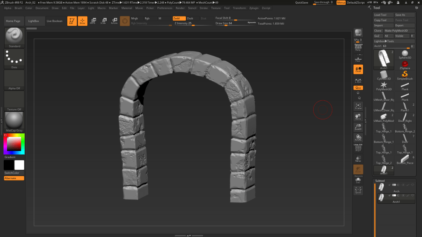Click the Rotate transform icon in top shelf

(114, 21)
